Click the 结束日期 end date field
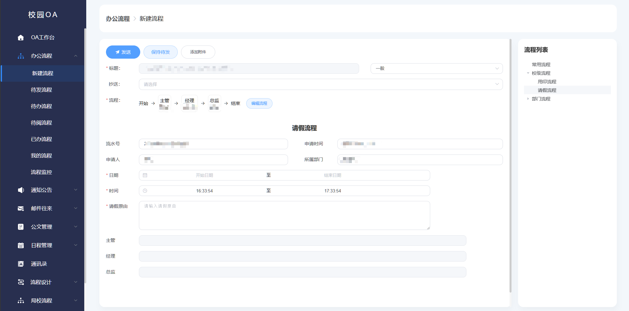This screenshot has width=629, height=311. [x=332, y=175]
